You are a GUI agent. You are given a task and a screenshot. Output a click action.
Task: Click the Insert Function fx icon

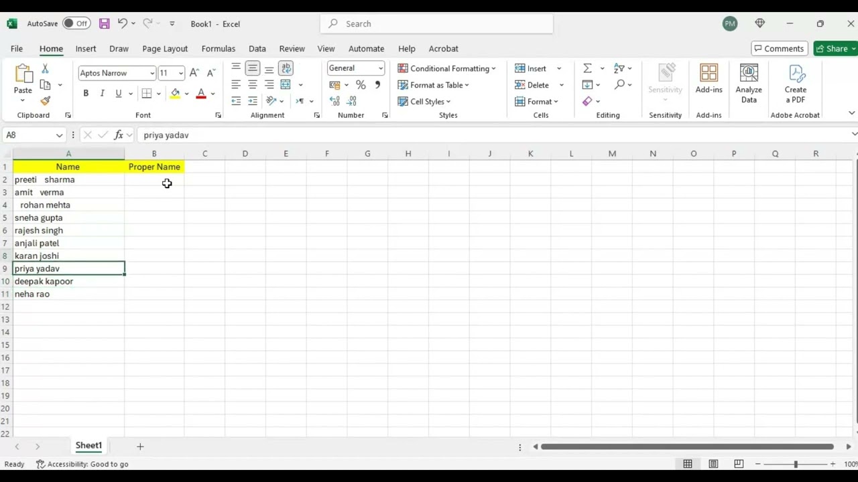pos(118,135)
